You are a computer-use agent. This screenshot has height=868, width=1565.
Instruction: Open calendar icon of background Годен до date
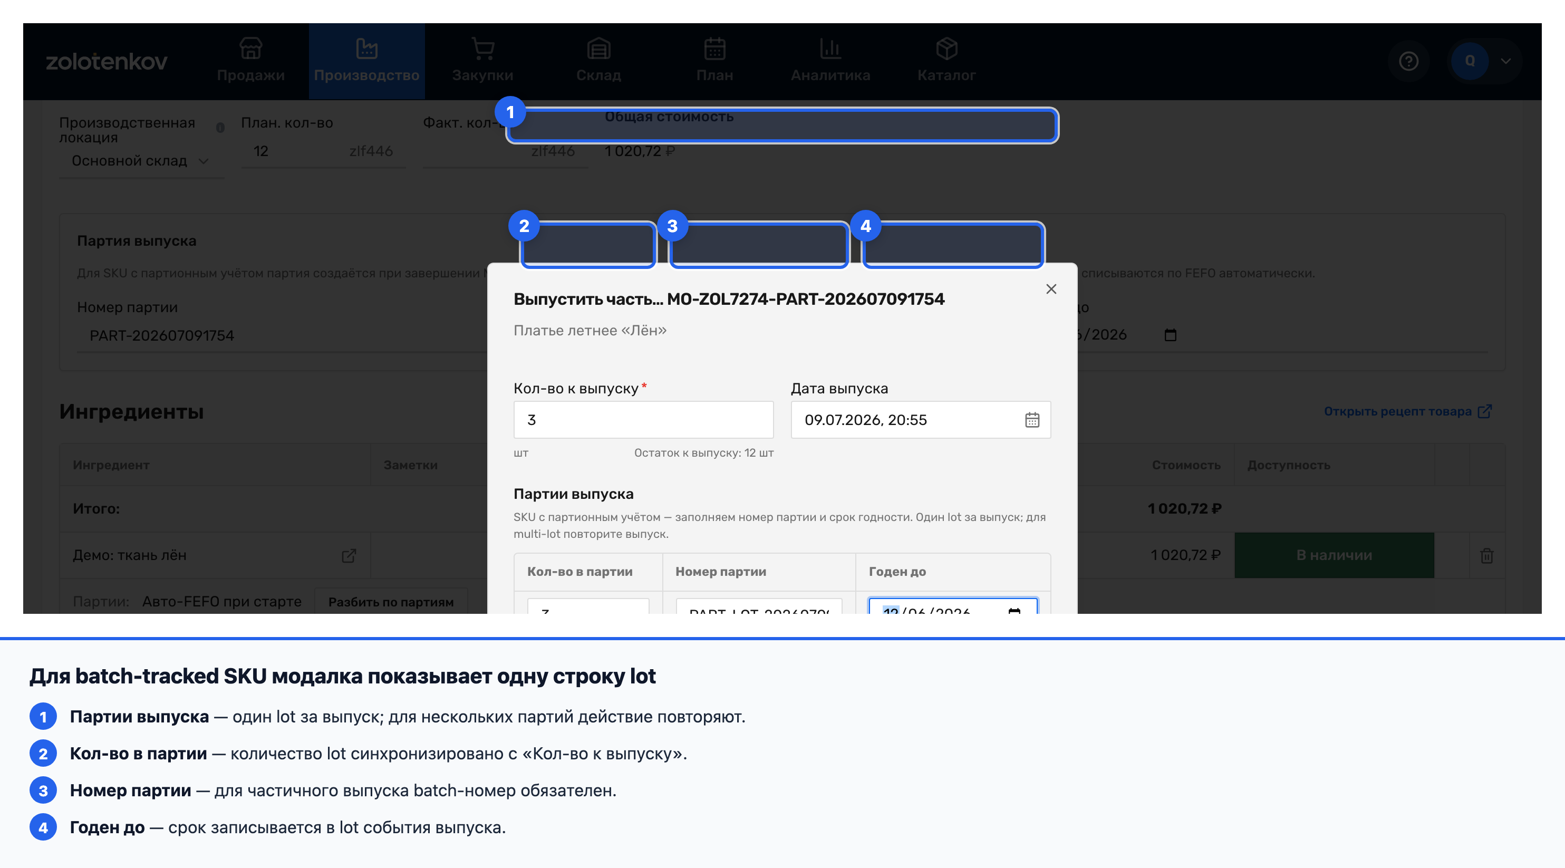[x=1170, y=335]
